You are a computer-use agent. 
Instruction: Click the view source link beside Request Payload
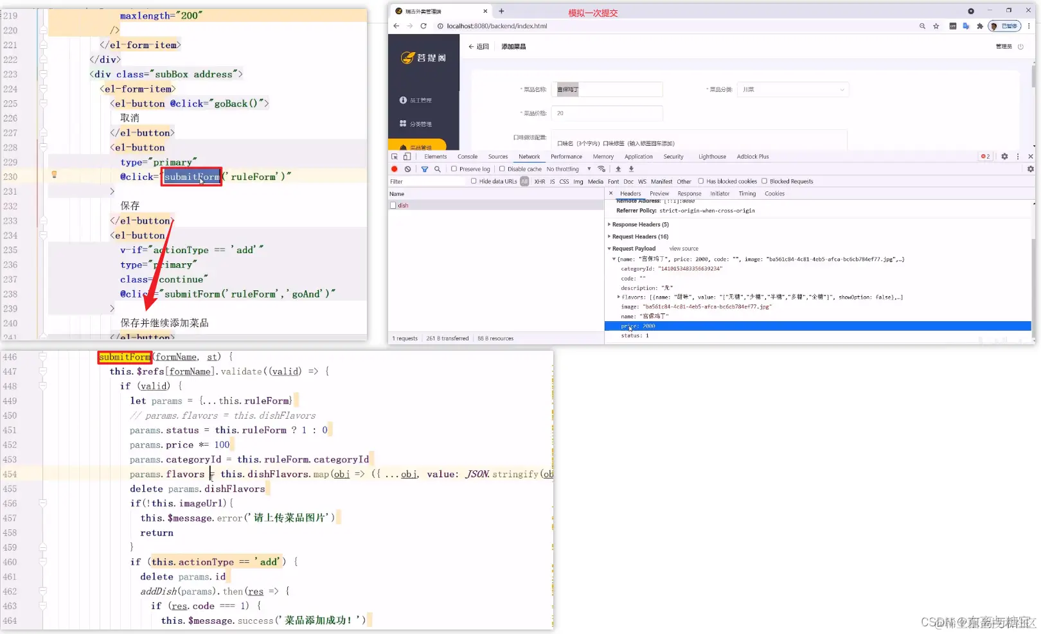pos(684,249)
